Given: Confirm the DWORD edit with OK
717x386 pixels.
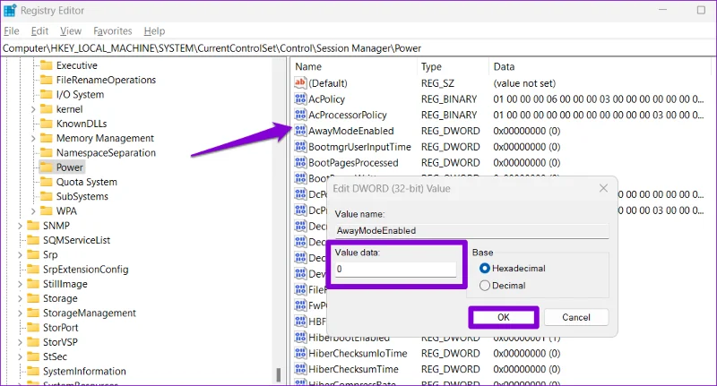Looking at the screenshot, I should coord(504,317).
